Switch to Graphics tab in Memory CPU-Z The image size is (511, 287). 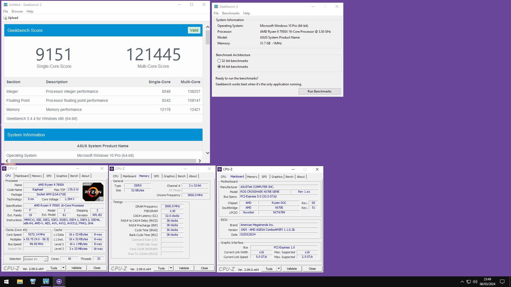(x=169, y=176)
